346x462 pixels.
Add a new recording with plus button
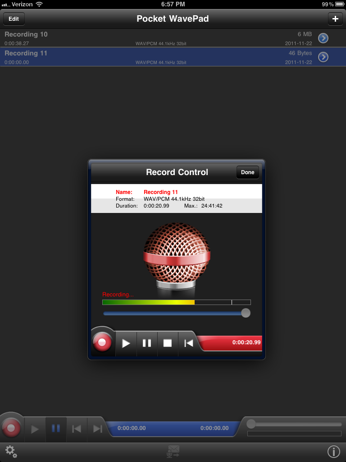coord(335,19)
